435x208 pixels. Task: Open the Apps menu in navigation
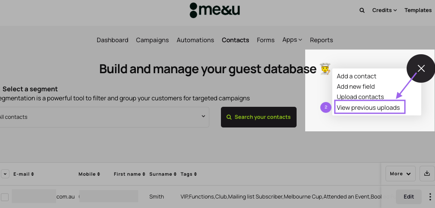coord(292,40)
